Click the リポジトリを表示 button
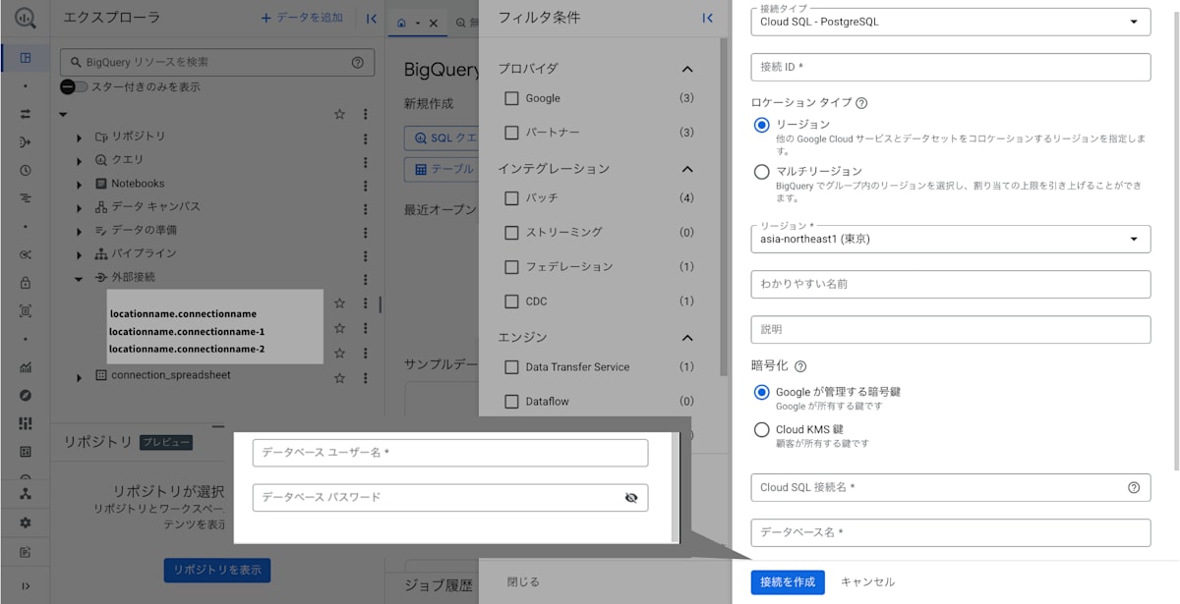This screenshot has height=604, width=1180. (x=217, y=571)
